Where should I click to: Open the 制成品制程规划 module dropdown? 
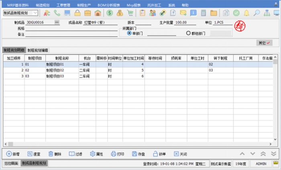point(35,13)
